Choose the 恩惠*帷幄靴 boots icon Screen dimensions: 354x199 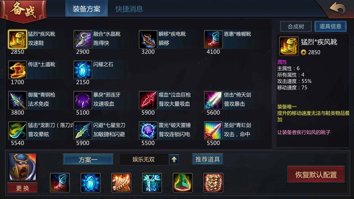click(213, 40)
